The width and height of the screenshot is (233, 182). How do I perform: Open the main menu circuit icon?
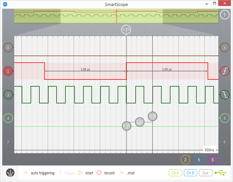point(11,173)
